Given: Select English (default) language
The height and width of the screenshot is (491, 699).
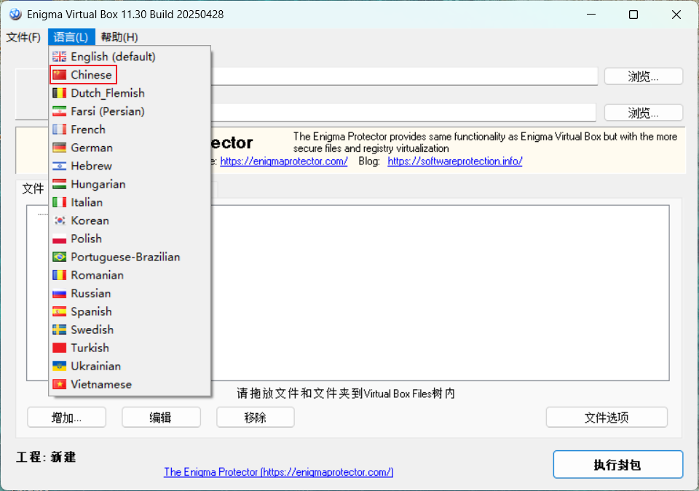Looking at the screenshot, I should [130, 57].
